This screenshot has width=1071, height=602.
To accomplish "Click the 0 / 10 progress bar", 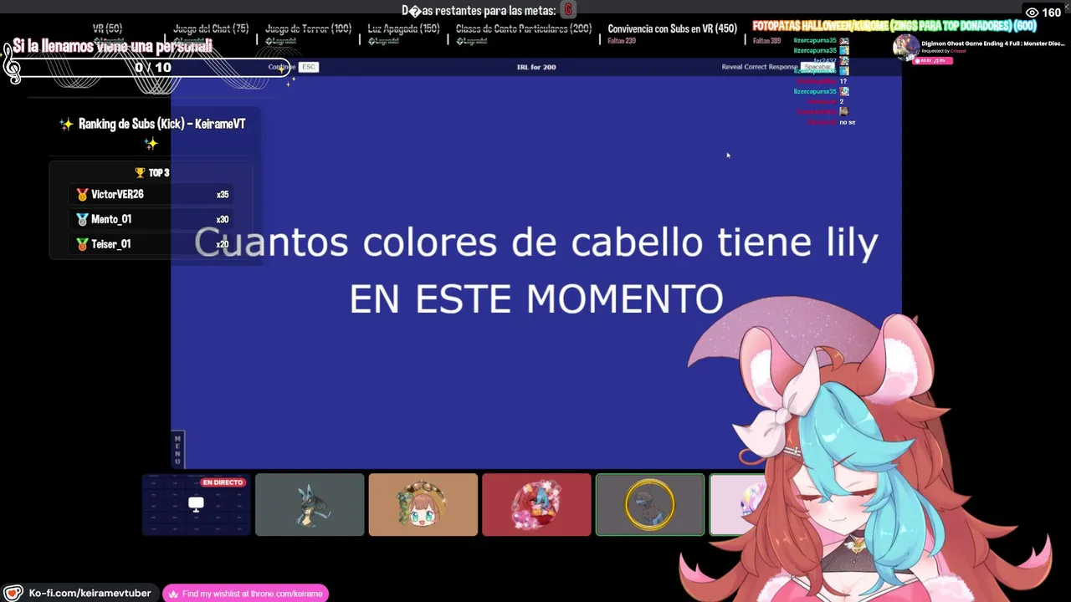I will [153, 68].
